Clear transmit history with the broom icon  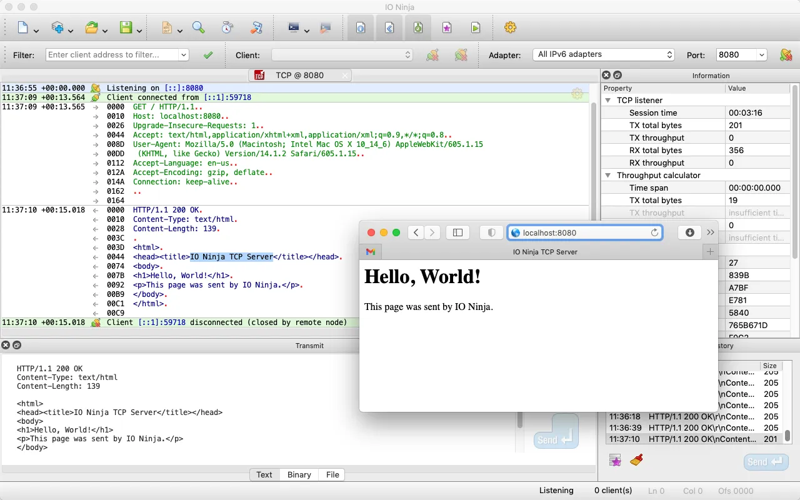point(636,461)
